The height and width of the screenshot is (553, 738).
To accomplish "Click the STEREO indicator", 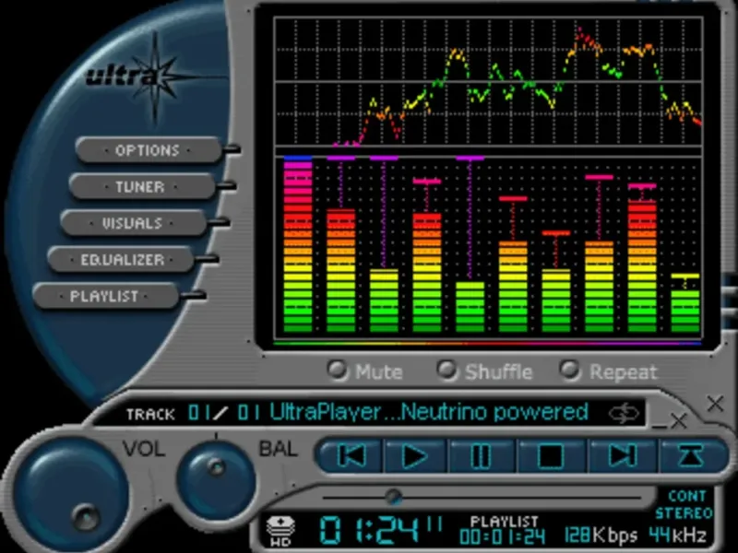I will [684, 513].
